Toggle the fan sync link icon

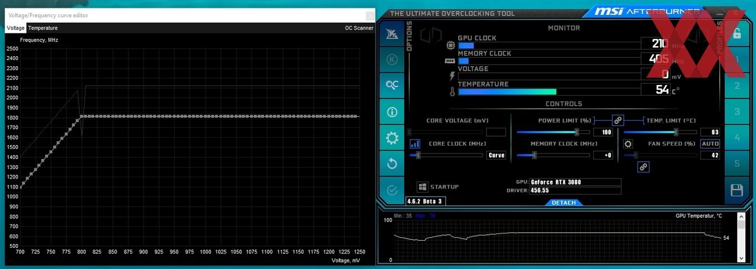pos(643,166)
